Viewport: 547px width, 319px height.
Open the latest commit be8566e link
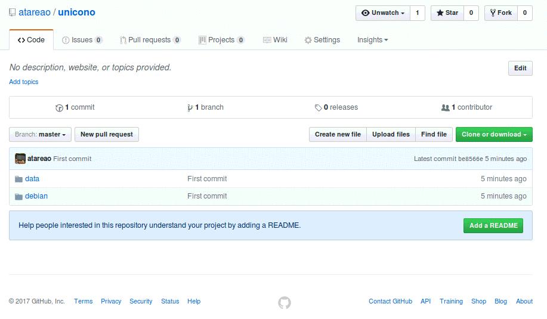(x=470, y=159)
